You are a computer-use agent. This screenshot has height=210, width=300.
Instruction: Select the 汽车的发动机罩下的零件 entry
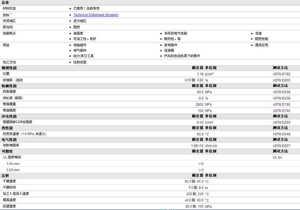tap(182, 56)
